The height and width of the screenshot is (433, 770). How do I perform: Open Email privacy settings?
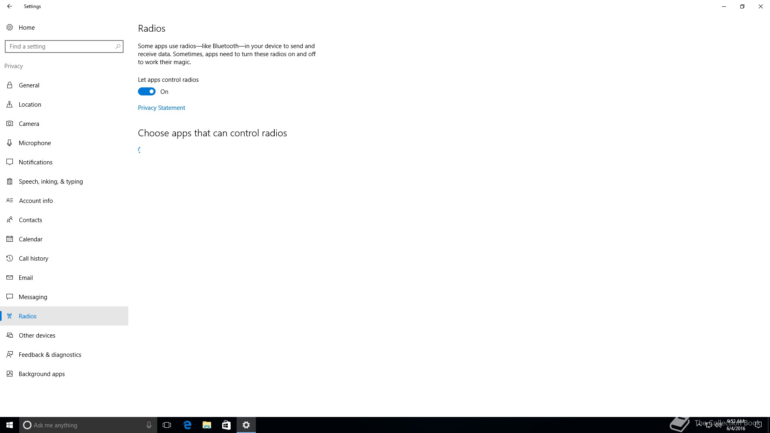[x=26, y=278]
